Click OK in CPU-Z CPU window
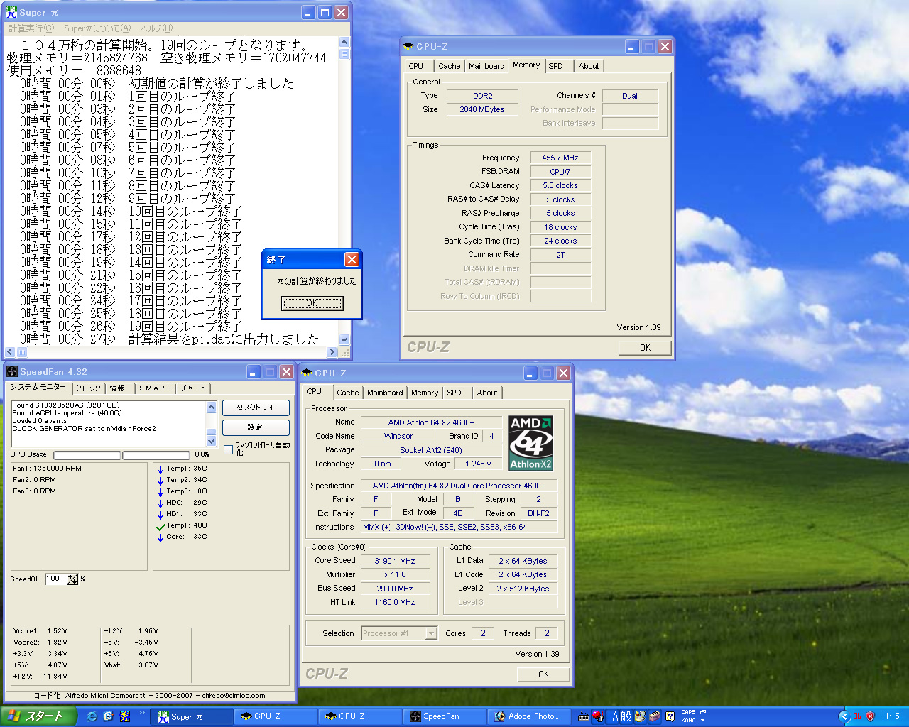This screenshot has height=727, width=909. point(543,674)
